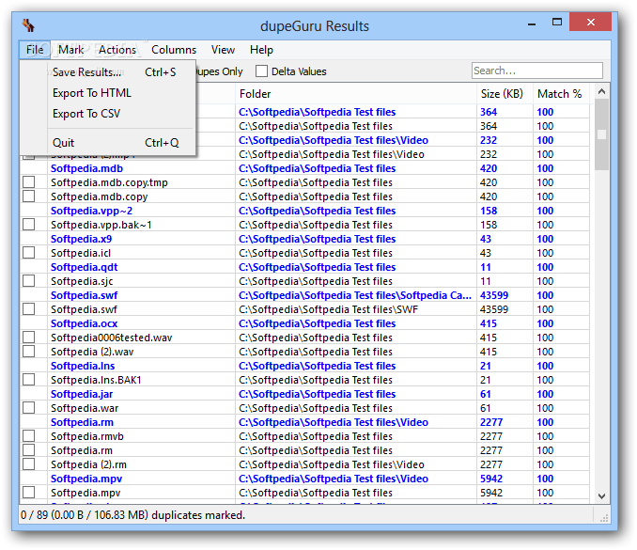Sort by the Folder column header
This screenshot has width=637, height=550.
pos(355,94)
